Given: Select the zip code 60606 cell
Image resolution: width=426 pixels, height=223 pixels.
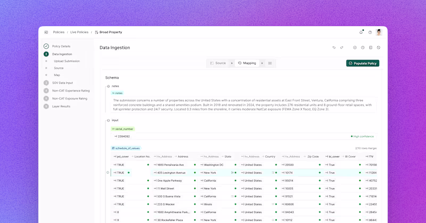Looking at the screenshot, I should 301,204.
